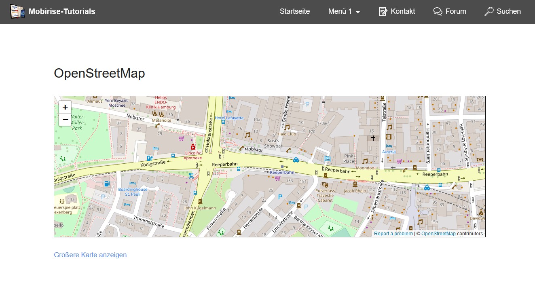The image size is (535, 283).
Task: Click the Kontakt form icon
Action: tap(383, 11)
